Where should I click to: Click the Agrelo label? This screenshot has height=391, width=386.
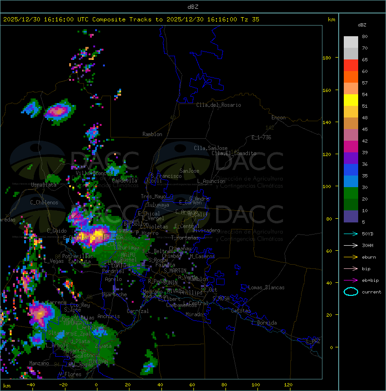pos(113,279)
